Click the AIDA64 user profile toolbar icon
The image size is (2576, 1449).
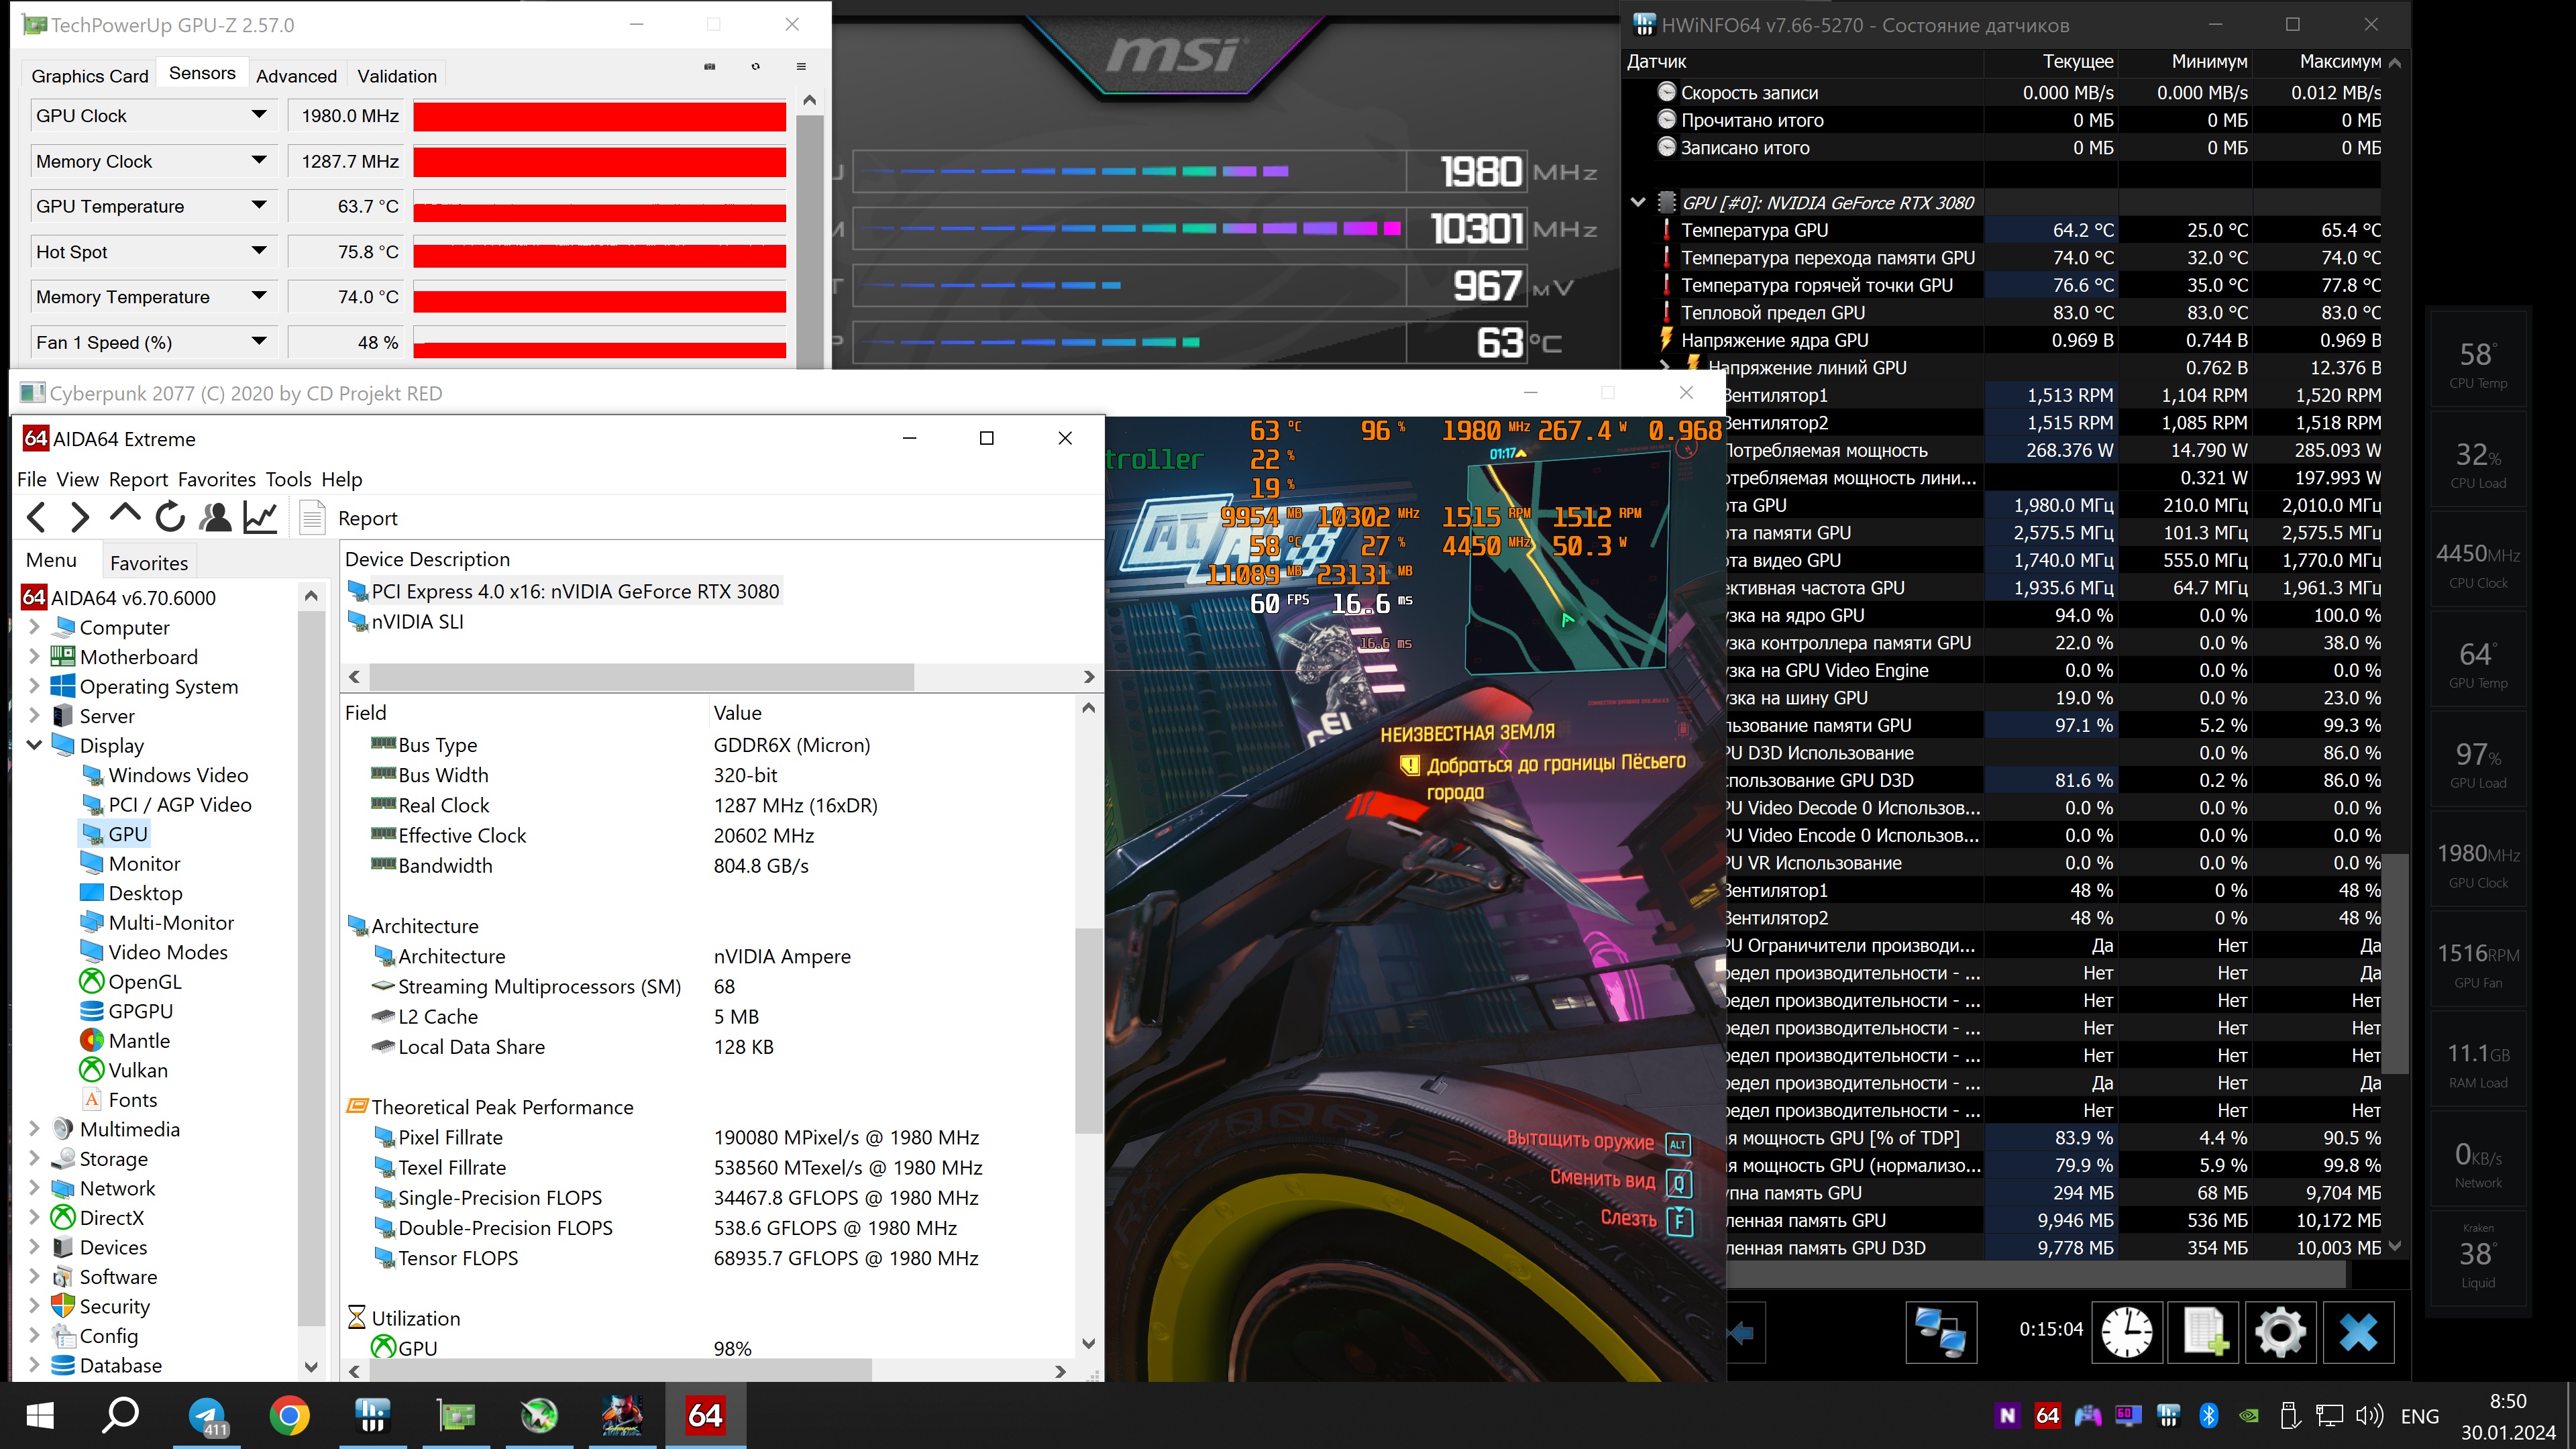coord(215,517)
